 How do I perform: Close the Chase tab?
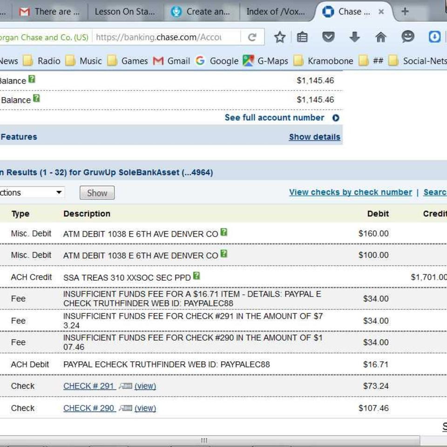point(381,12)
